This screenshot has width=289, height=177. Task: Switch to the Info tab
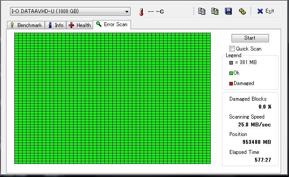point(56,25)
